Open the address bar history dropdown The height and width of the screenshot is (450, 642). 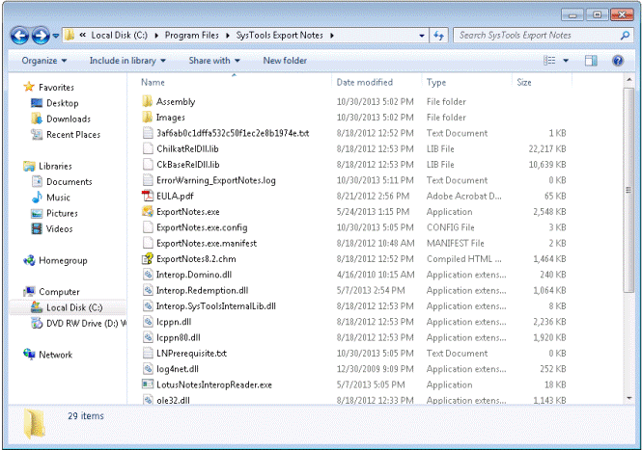click(422, 36)
